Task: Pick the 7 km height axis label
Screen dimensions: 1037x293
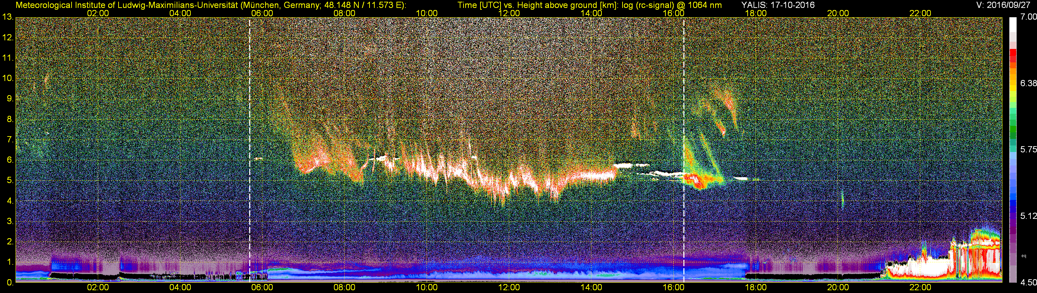Action: 10,140
